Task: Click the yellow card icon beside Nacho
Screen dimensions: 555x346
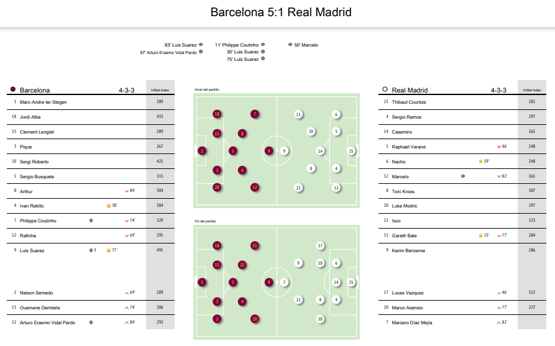Action: click(x=480, y=162)
